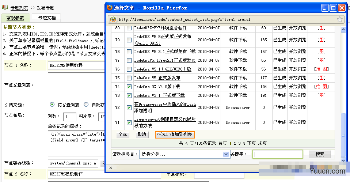
Task: Click the 图 flag on row 79
Action: point(321,40)
